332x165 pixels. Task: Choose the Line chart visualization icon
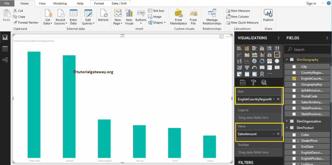pos(239,55)
